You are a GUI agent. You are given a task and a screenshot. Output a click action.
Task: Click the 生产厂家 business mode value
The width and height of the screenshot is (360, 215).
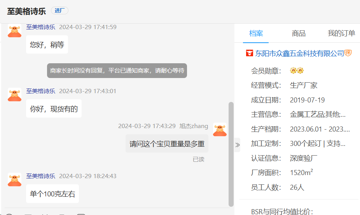pyautogui.click(x=304, y=85)
